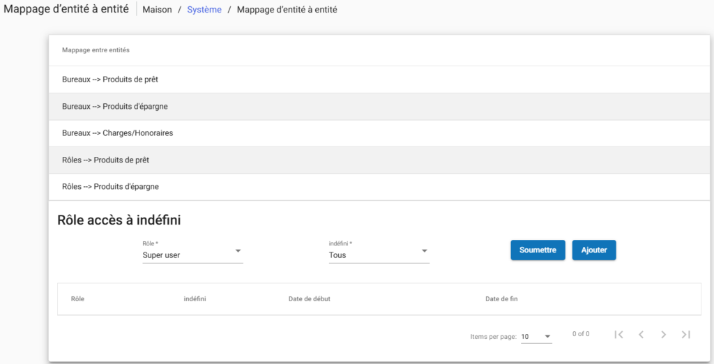
Task: Navigate to Maison in the breadcrumb
Action: [157, 10]
